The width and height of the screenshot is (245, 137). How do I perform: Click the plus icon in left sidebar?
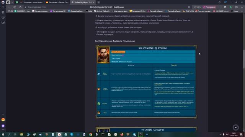[x=3, y=115]
